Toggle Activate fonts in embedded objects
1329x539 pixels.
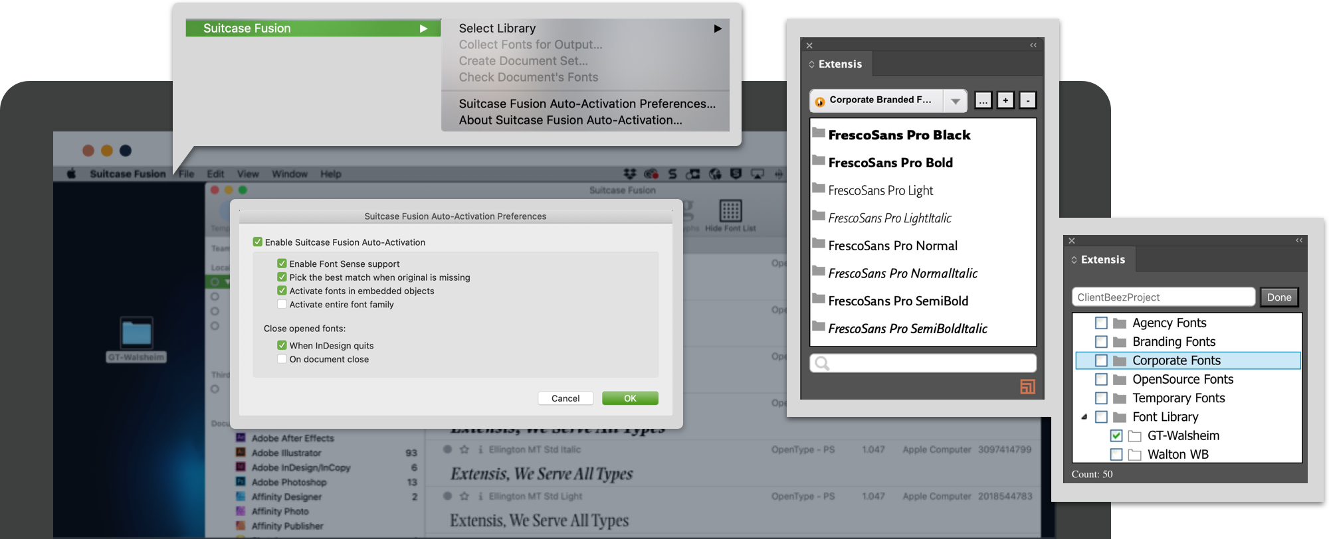(x=282, y=291)
